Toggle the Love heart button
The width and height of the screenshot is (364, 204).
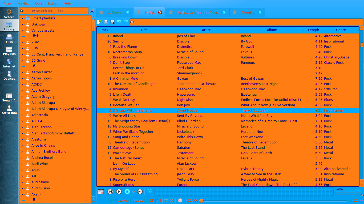click(149, 192)
